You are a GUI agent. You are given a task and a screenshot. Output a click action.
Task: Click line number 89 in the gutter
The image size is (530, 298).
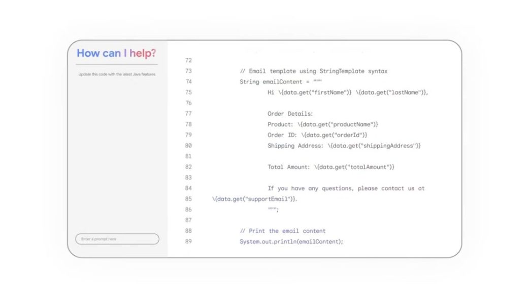(x=188, y=242)
